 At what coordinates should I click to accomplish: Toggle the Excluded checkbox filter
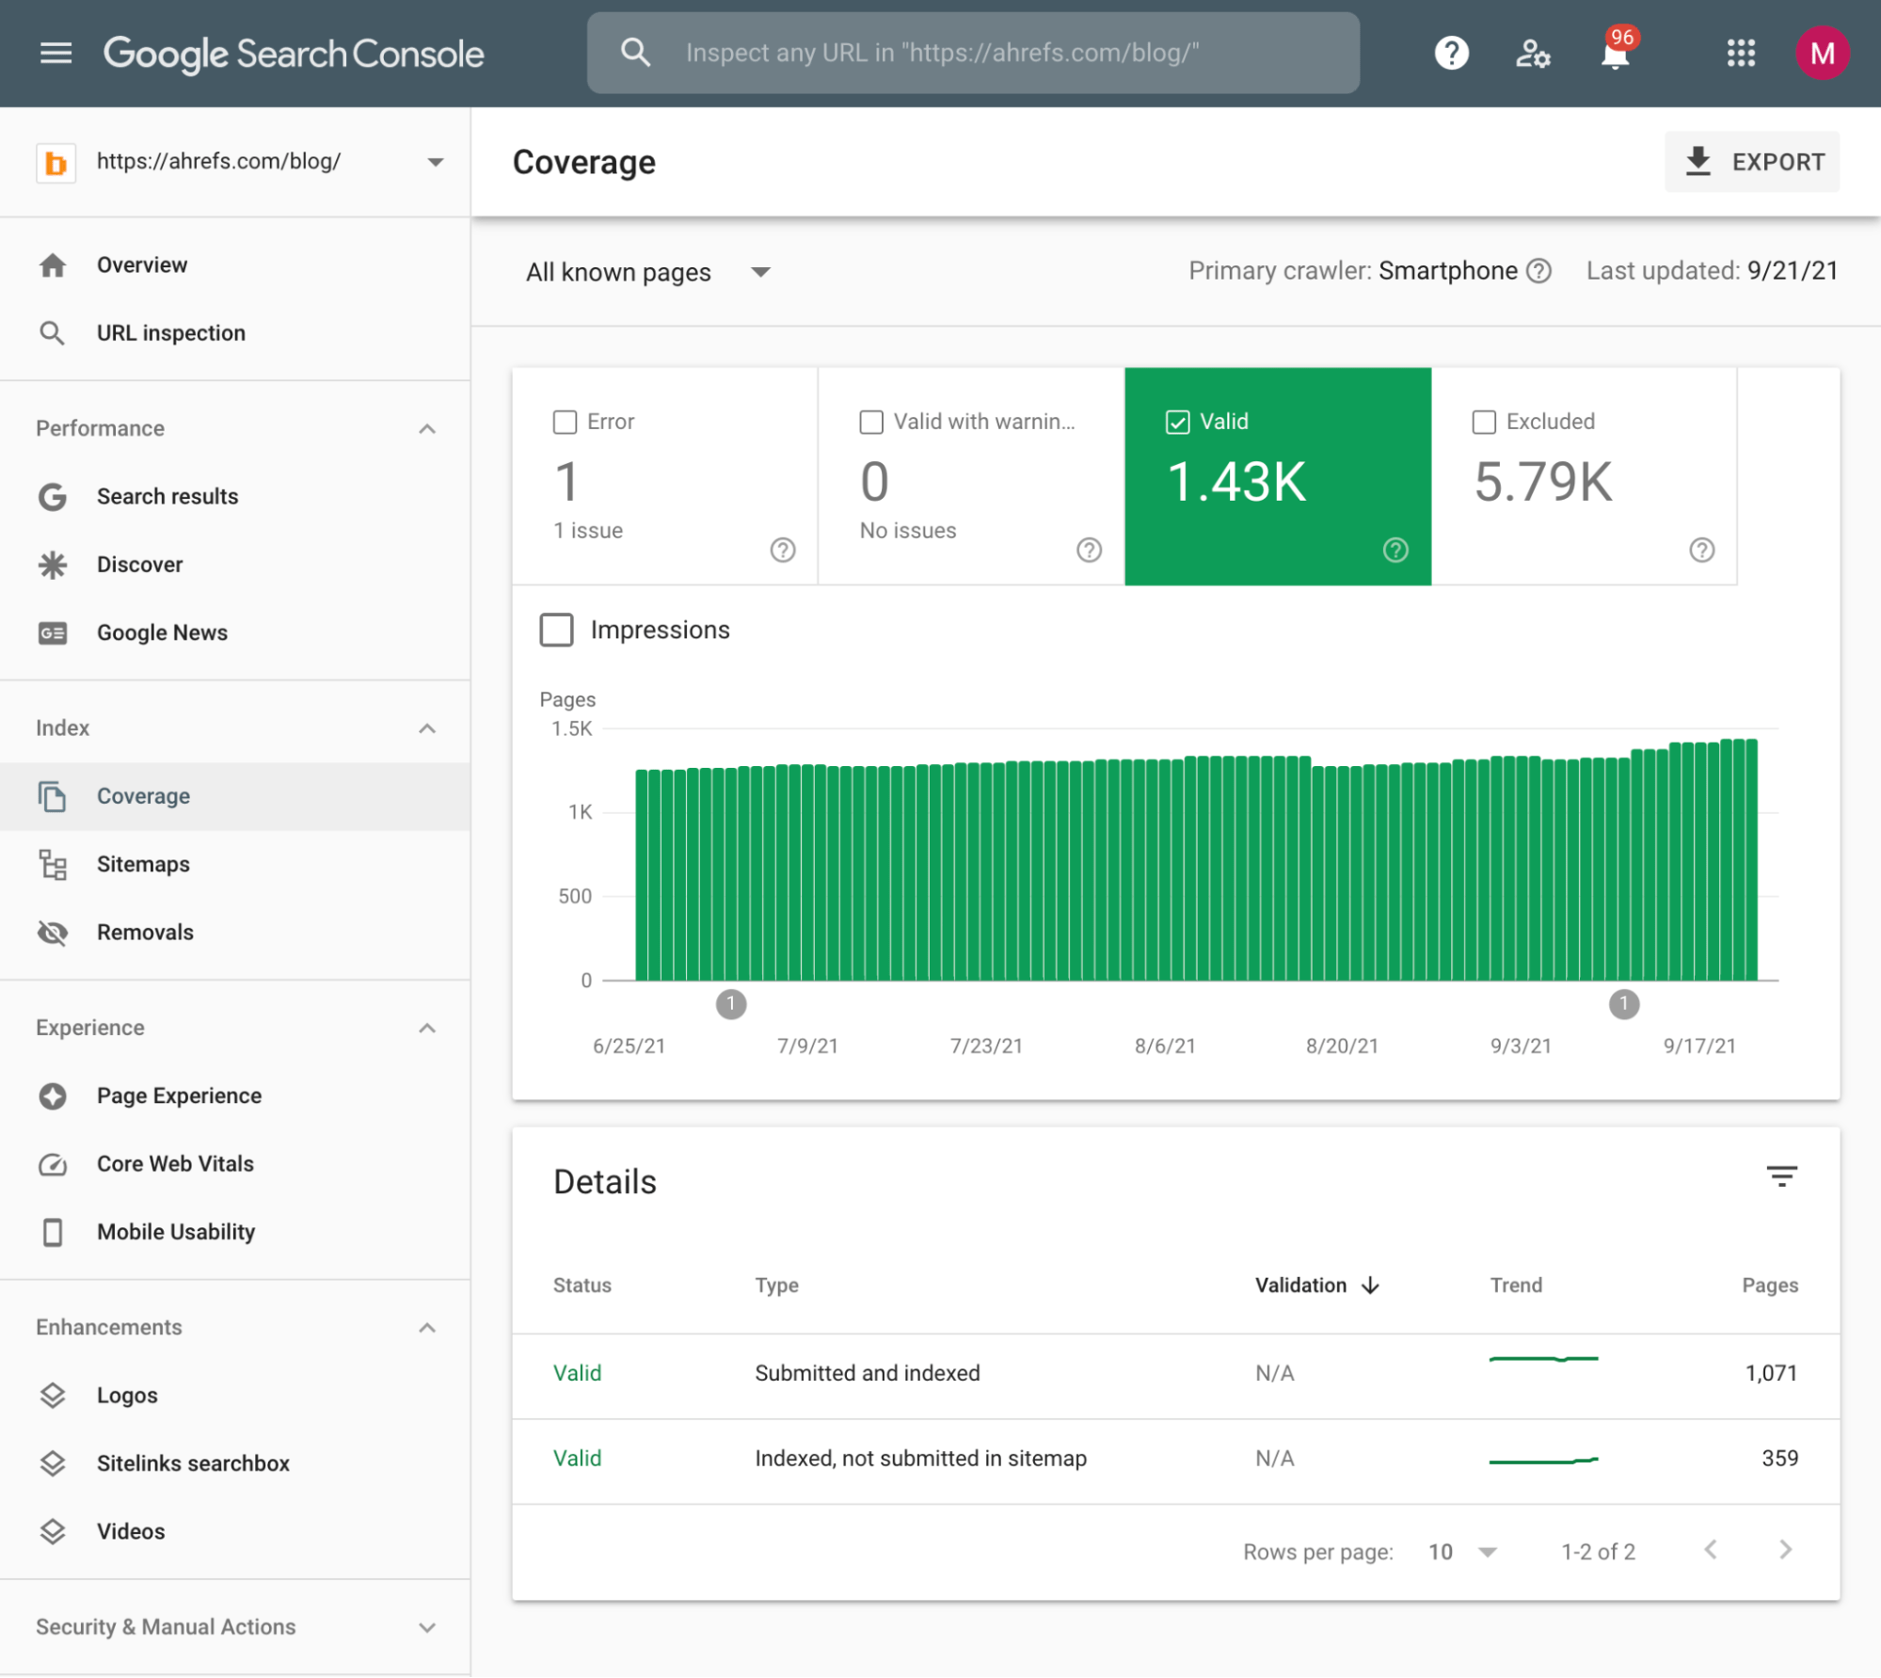click(x=1485, y=421)
